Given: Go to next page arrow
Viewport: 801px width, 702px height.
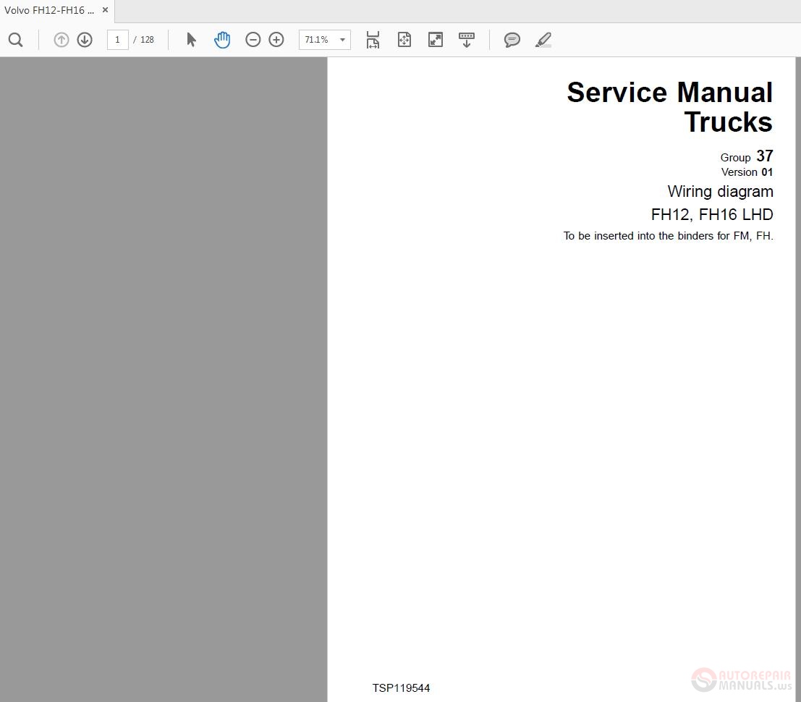Looking at the screenshot, I should point(85,40).
